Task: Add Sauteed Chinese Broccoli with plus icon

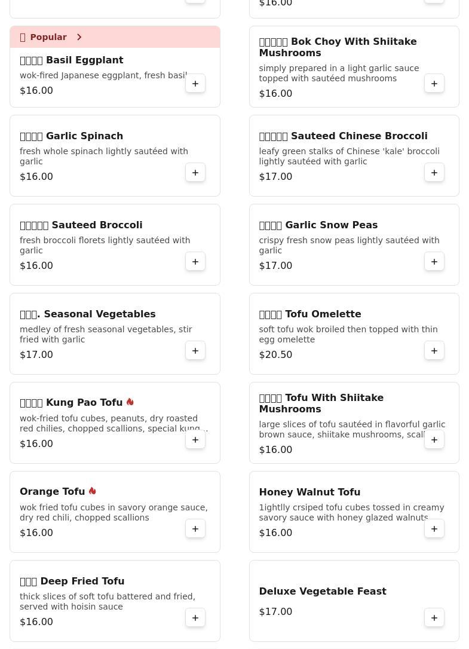Action: click(434, 173)
